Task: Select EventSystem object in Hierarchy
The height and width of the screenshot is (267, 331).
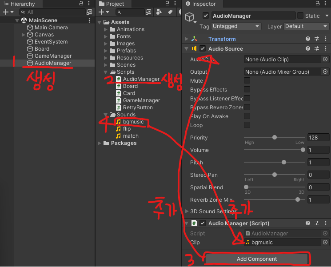Action: point(47,42)
